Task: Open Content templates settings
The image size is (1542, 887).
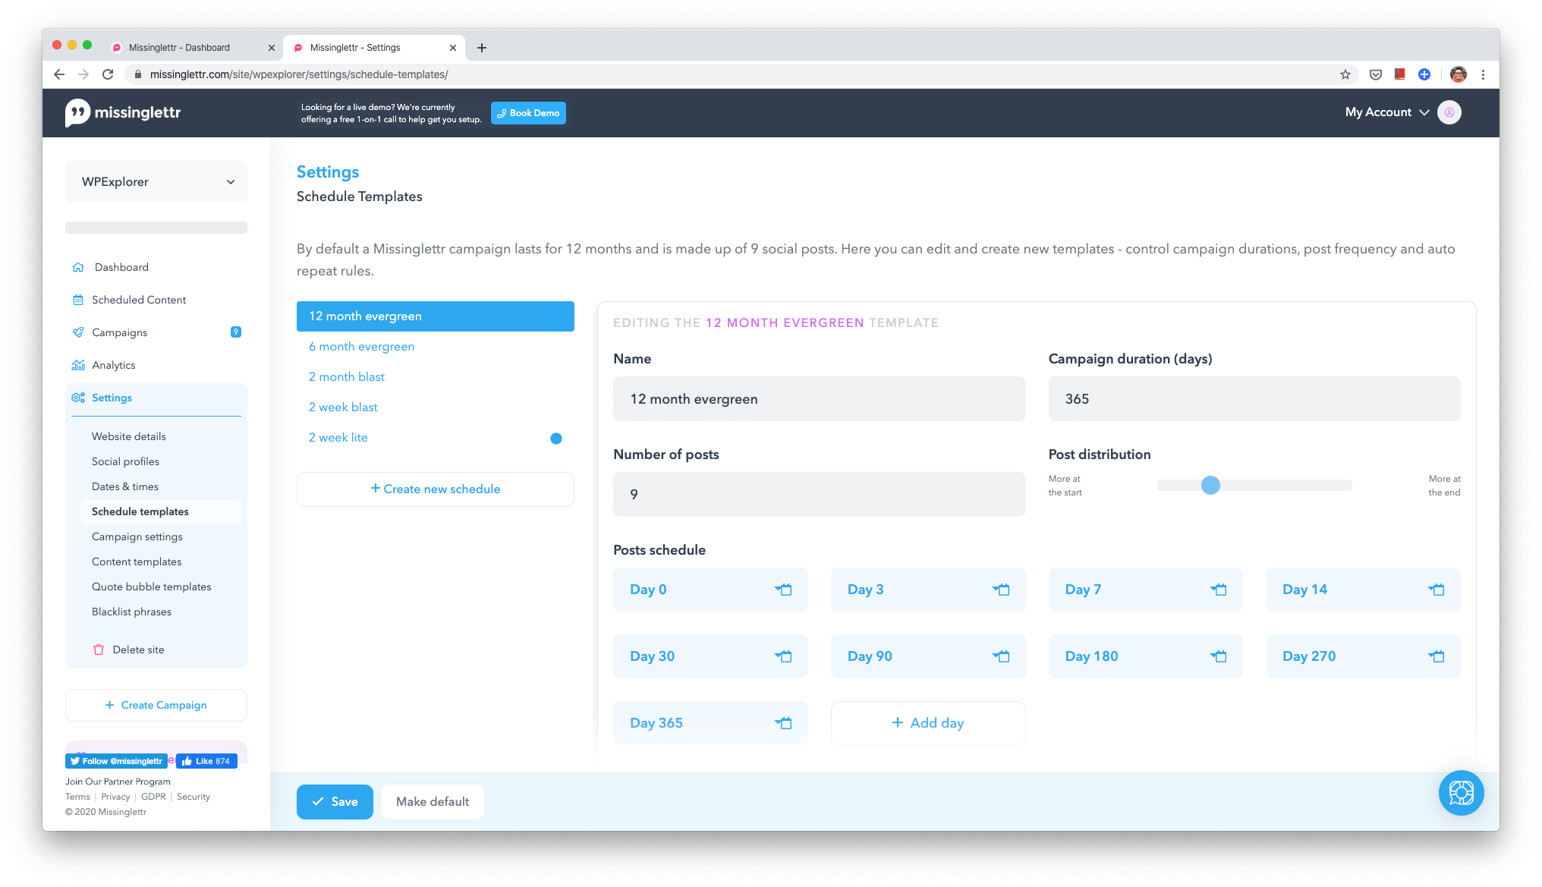Action: 137,561
